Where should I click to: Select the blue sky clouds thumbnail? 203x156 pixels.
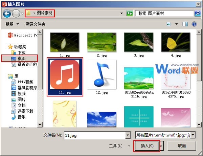pos(102,119)
